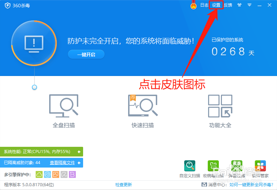Viewport: 277px width, 190px height.
Task: Toggle the orange engine icon
Action: coord(56,174)
